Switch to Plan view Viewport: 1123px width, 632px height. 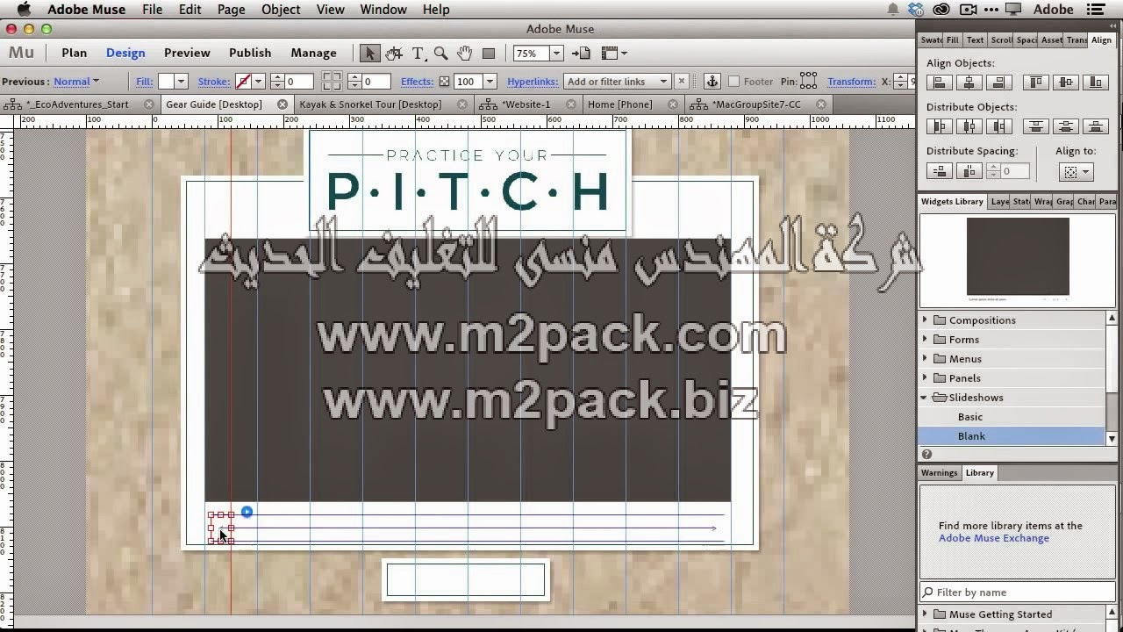coord(74,54)
